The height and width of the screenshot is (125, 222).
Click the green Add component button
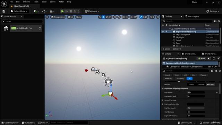click(x=202, y=59)
